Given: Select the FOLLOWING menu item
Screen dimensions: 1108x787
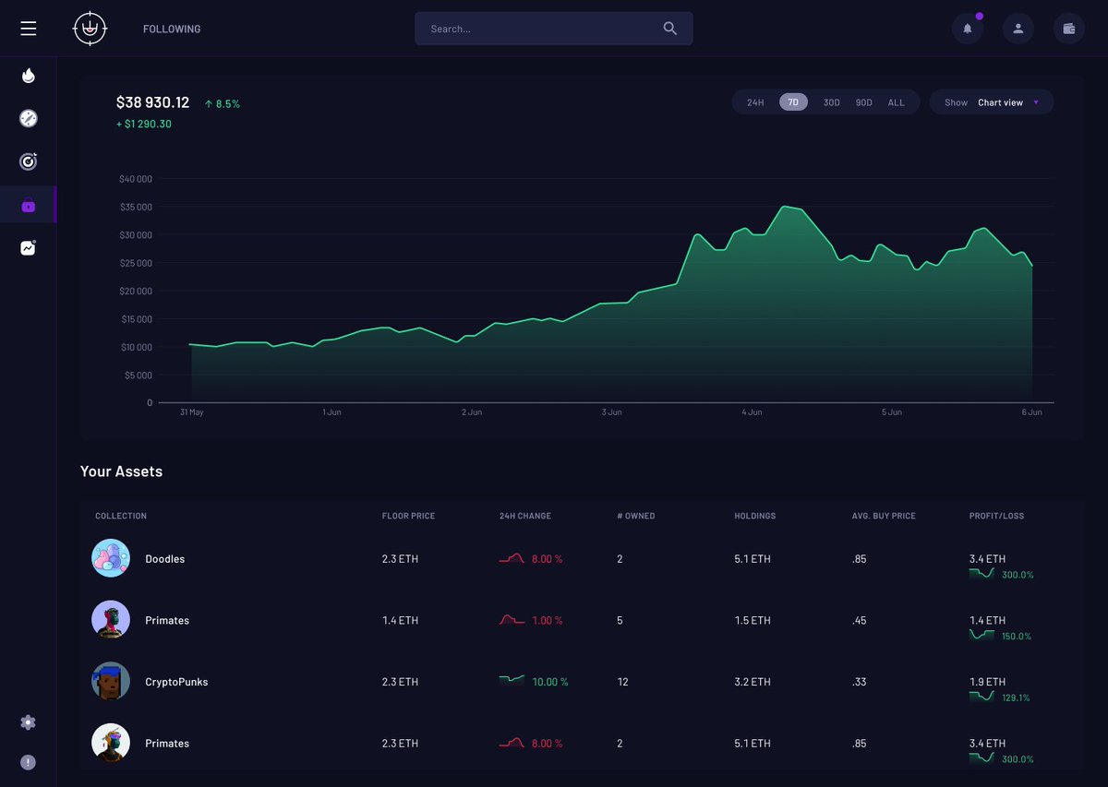Looking at the screenshot, I should point(171,29).
